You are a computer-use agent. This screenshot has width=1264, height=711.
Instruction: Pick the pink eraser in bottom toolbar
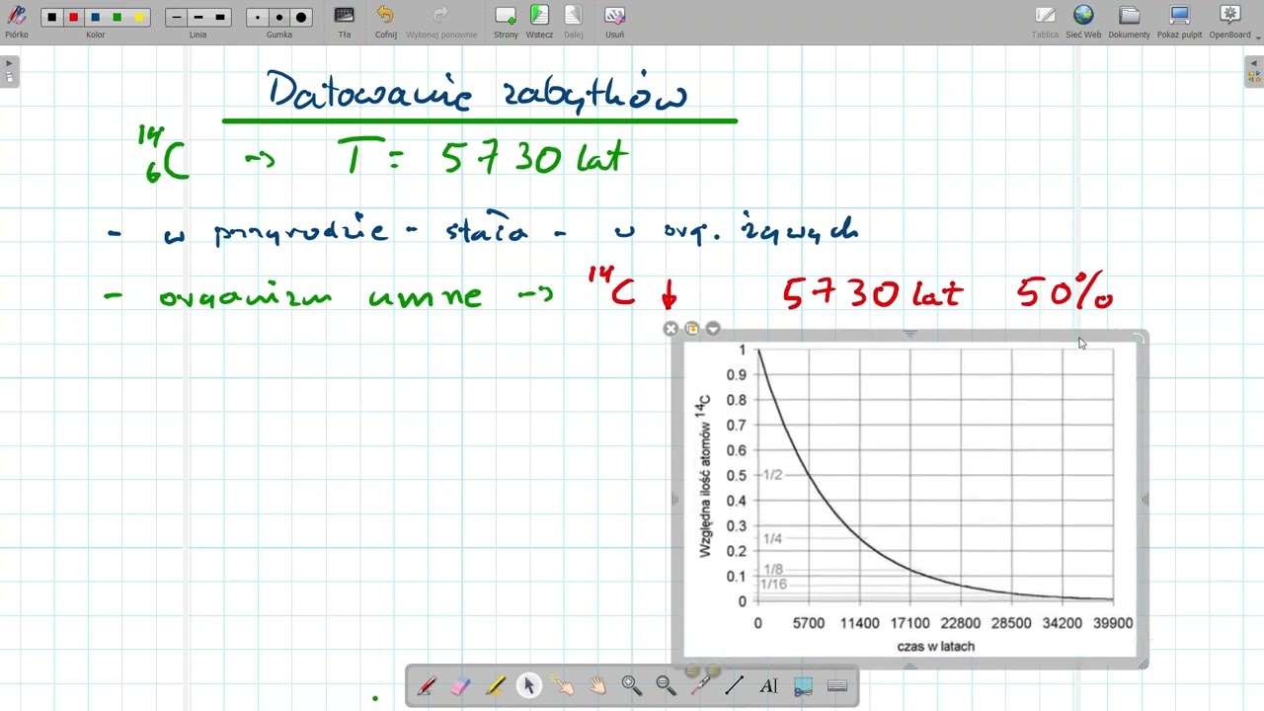click(x=460, y=685)
